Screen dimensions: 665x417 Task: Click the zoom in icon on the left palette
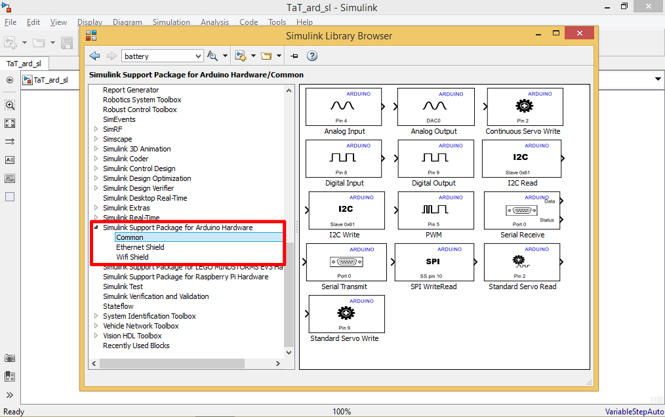point(10,105)
